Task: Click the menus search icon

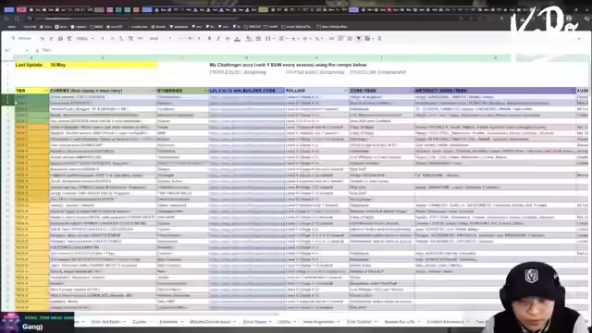Action: point(13,38)
